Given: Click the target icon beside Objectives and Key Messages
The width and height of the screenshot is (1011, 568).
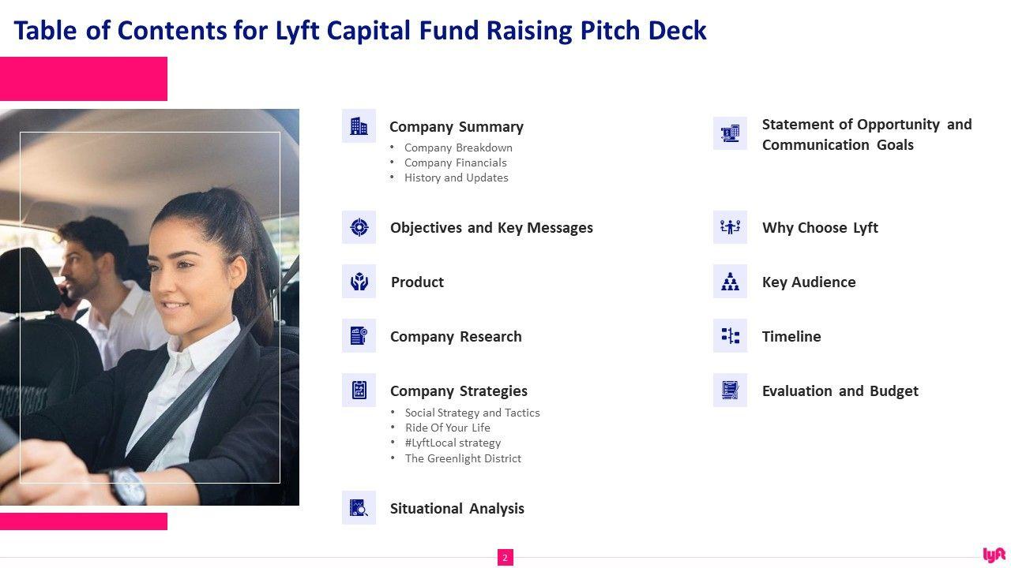Looking at the screenshot, I should pos(359,227).
